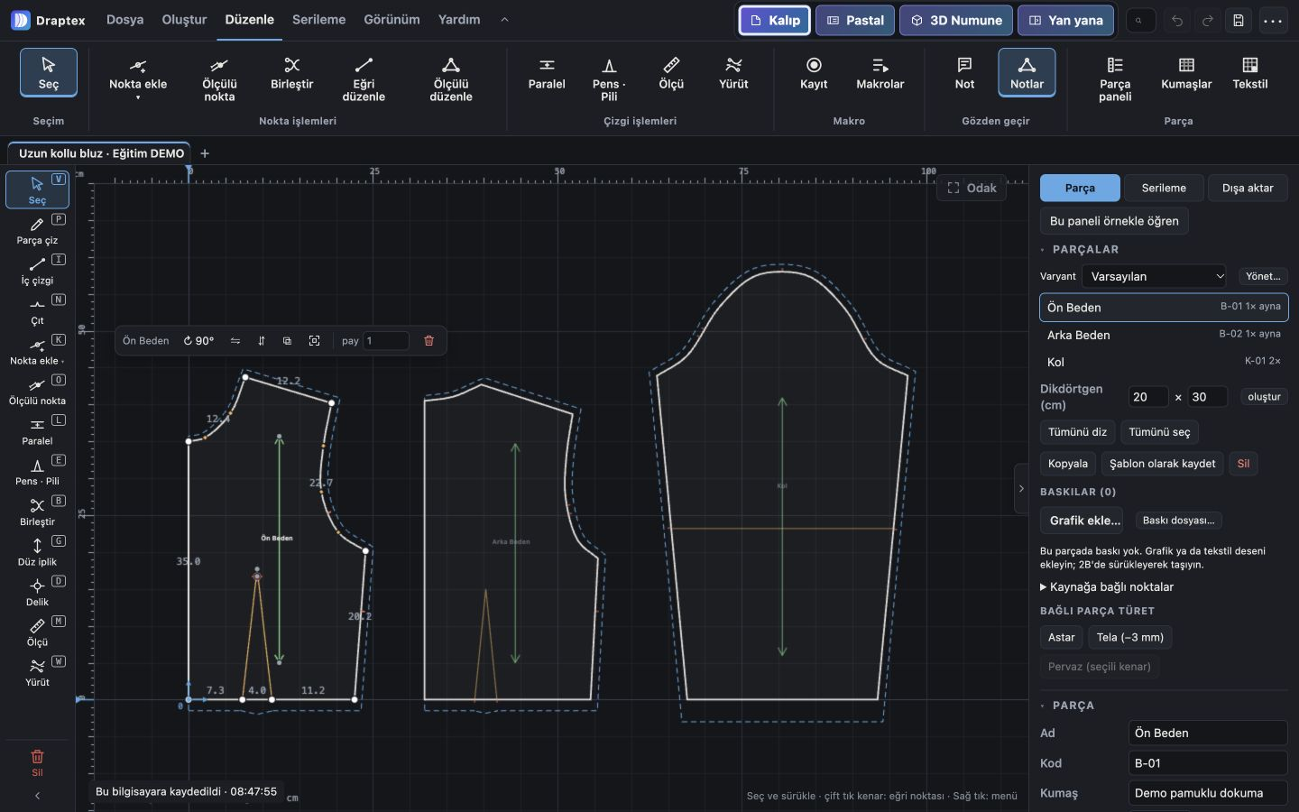Viewport: 1299px width, 812px height.
Task: Switch to Dışa aktar panel tab
Action: point(1248,188)
